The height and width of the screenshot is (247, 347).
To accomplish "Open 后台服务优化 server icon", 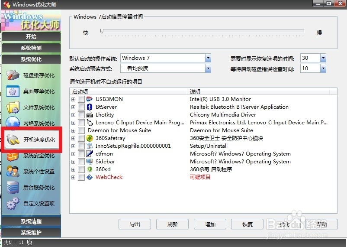I will (13, 187).
